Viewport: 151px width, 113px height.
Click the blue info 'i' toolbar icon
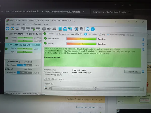(x=93, y=29)
